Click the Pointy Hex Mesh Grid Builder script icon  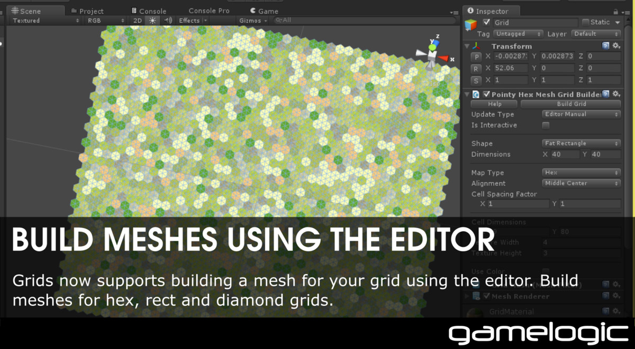click(x=476, y=95)
